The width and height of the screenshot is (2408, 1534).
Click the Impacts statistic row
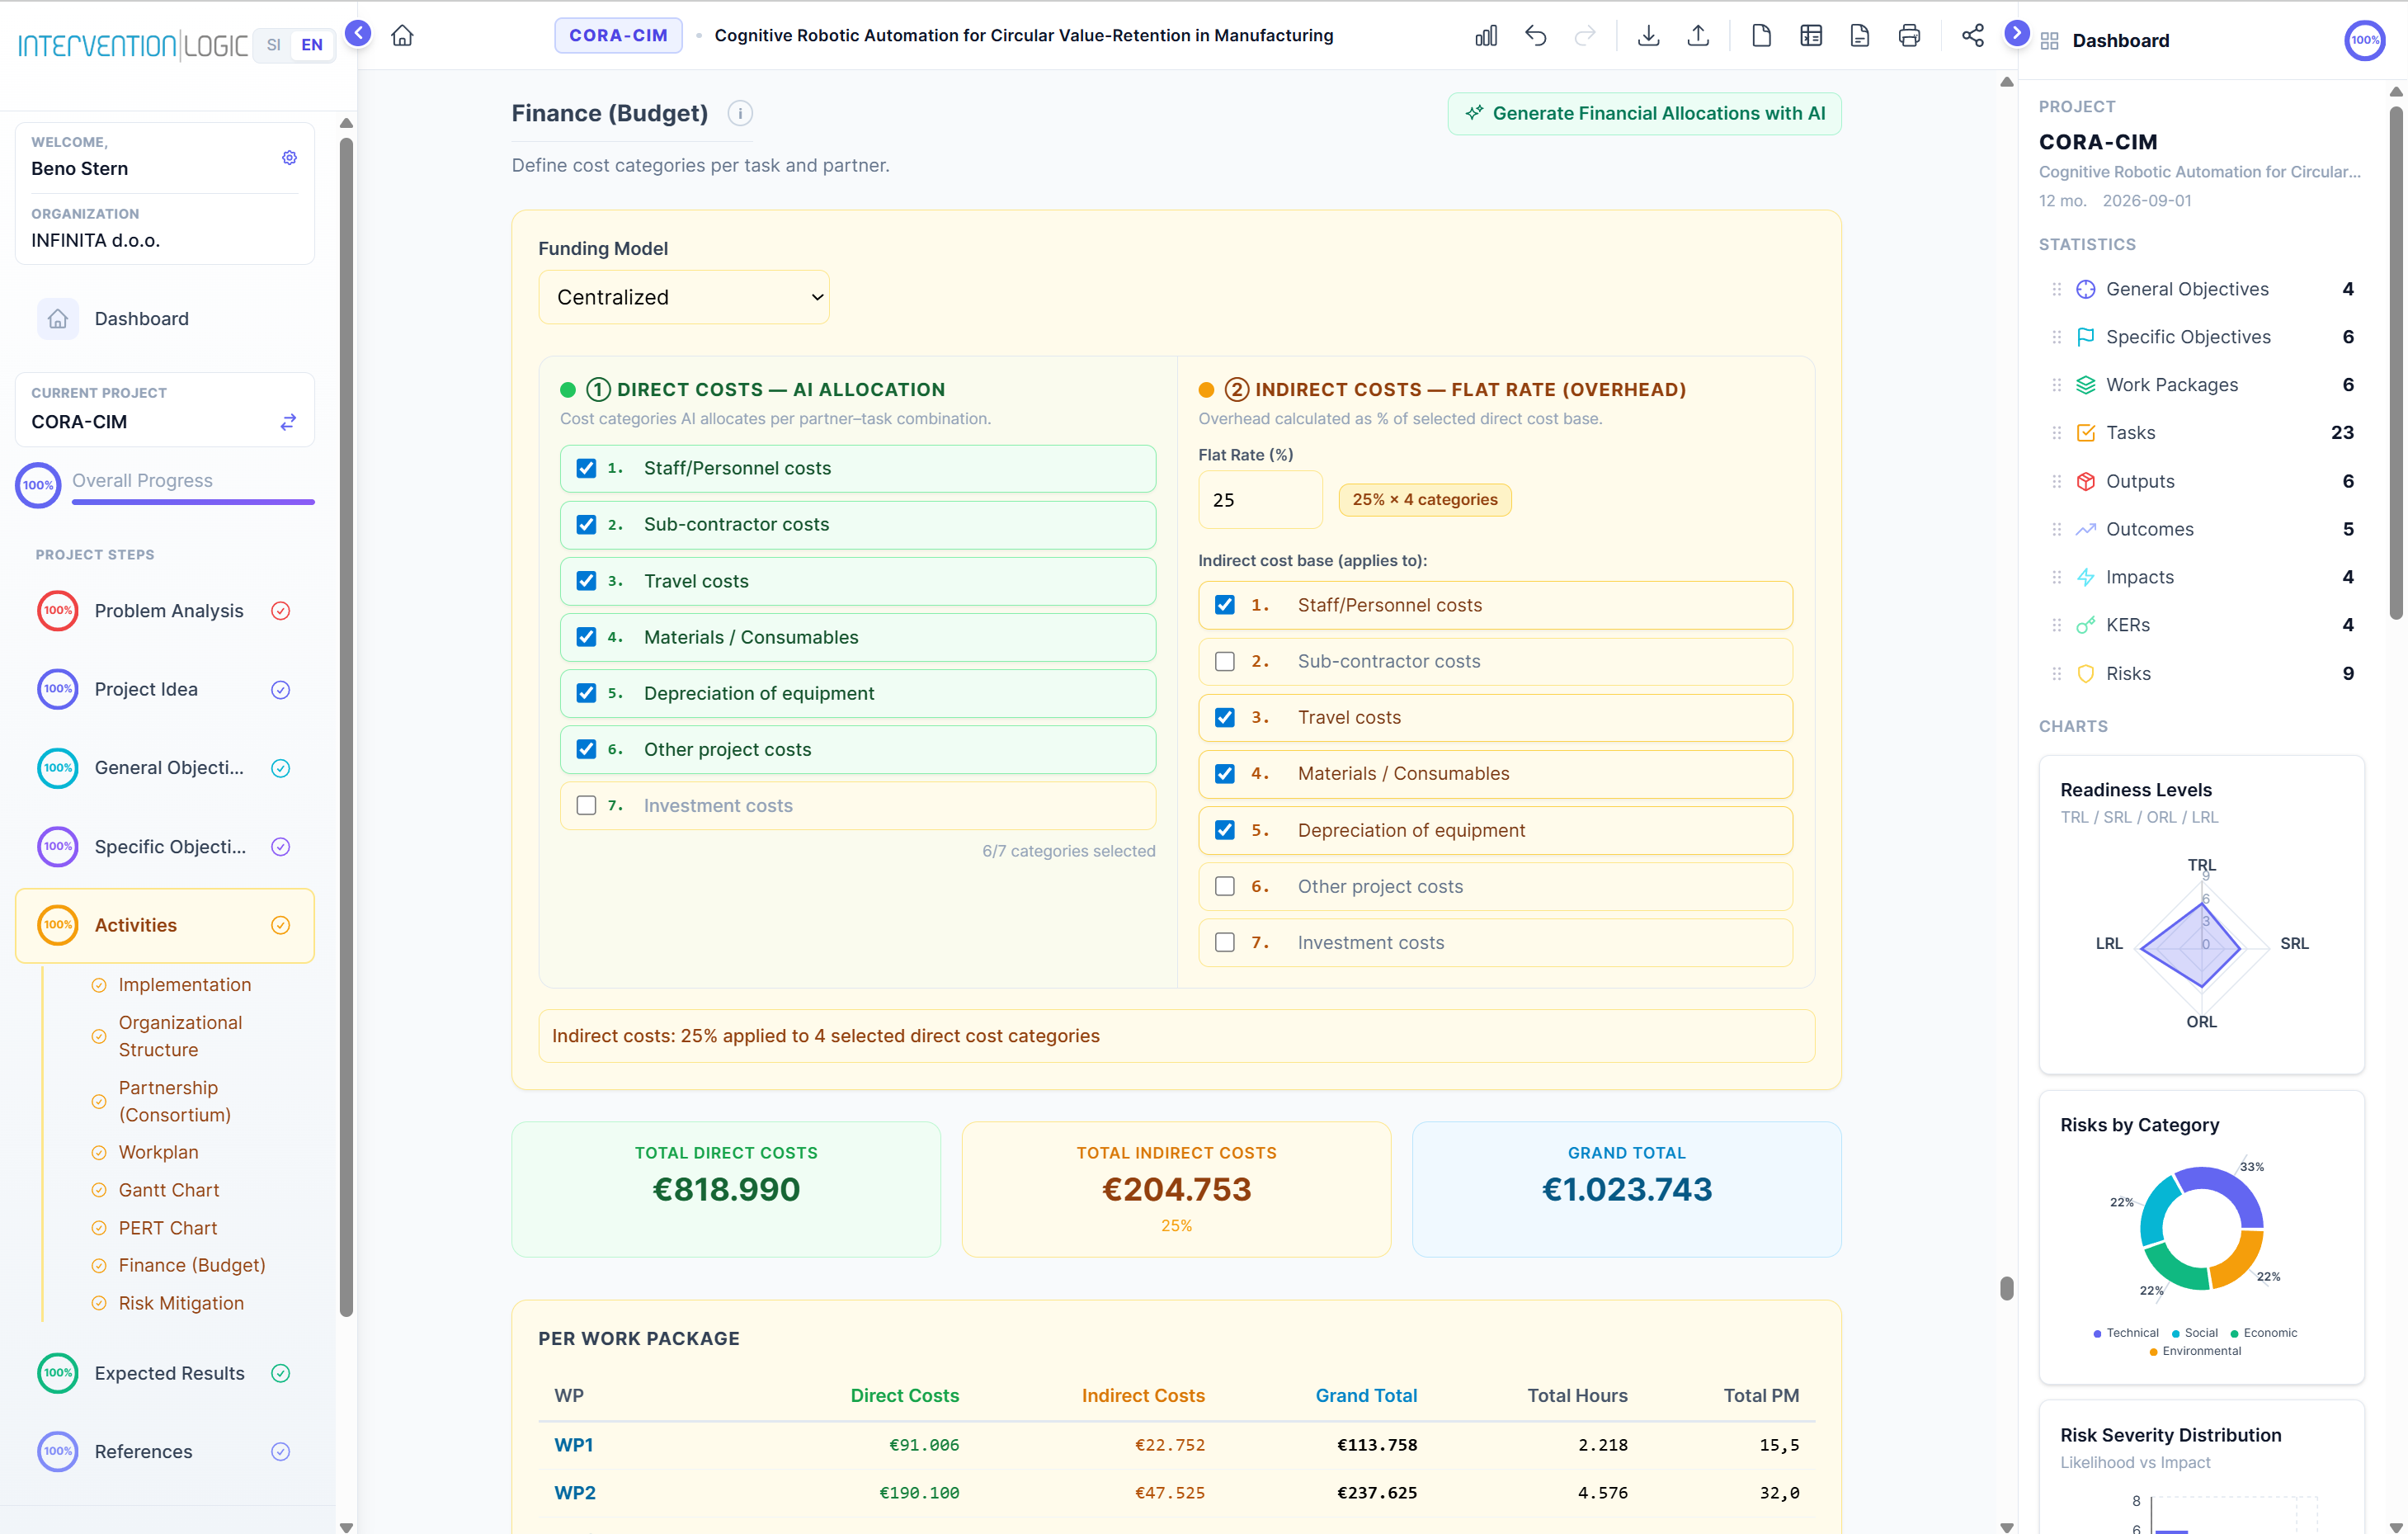(x=2202, y=577)
